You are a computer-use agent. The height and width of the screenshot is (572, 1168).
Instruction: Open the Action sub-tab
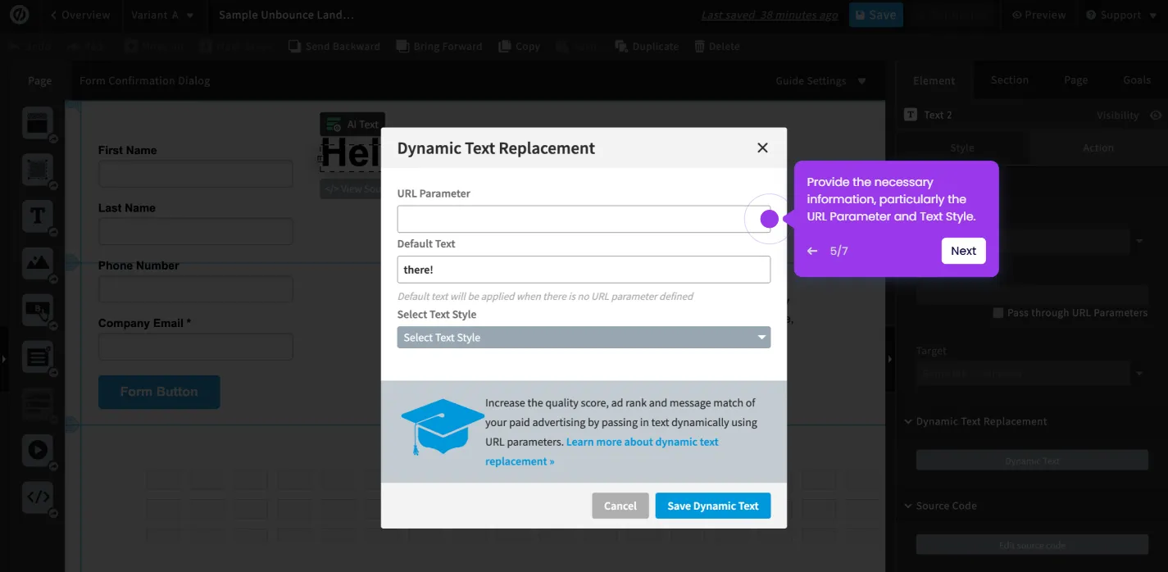coord(1098,148)
